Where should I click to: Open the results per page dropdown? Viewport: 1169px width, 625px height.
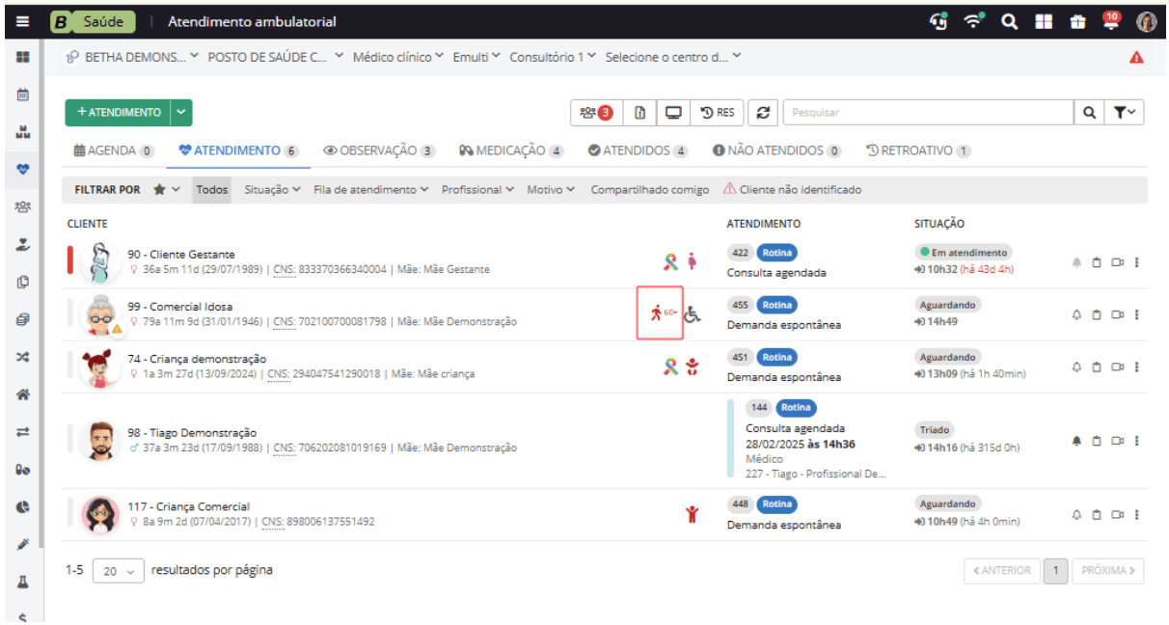(118, 571)
